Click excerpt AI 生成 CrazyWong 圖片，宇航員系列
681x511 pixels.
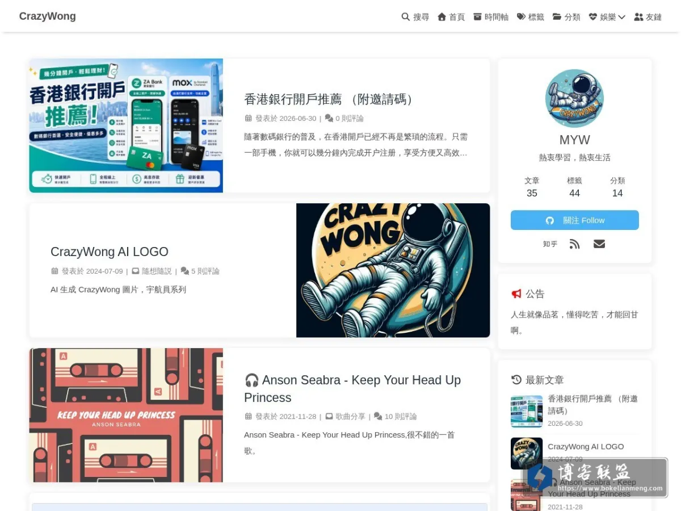pos(118,290)
